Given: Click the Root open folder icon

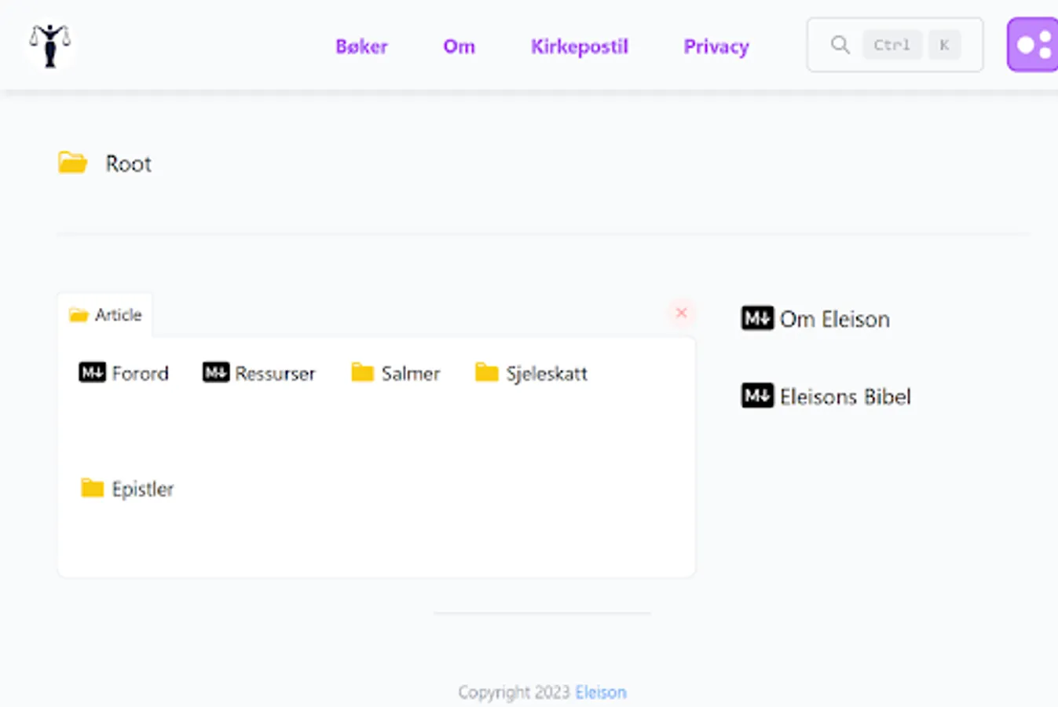Looking at the screenshot, I should [73, 163].
